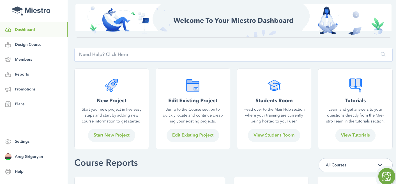Viewport: 396px width, 184px height.
Task: Click the Design Course icon
Action: coord(8,45)
